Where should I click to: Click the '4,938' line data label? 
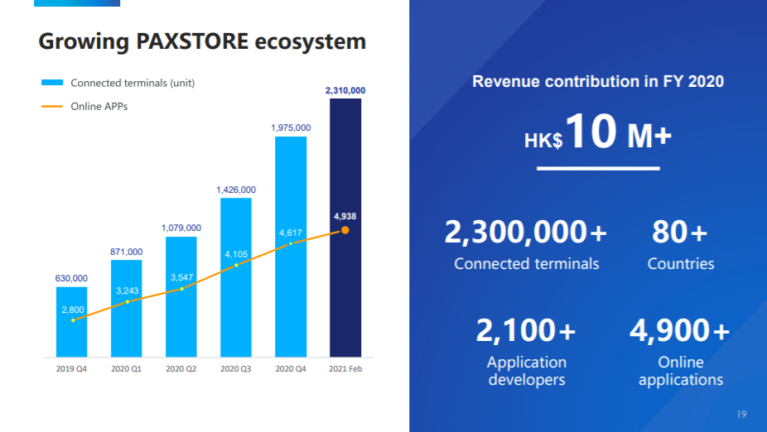point(345,217)
